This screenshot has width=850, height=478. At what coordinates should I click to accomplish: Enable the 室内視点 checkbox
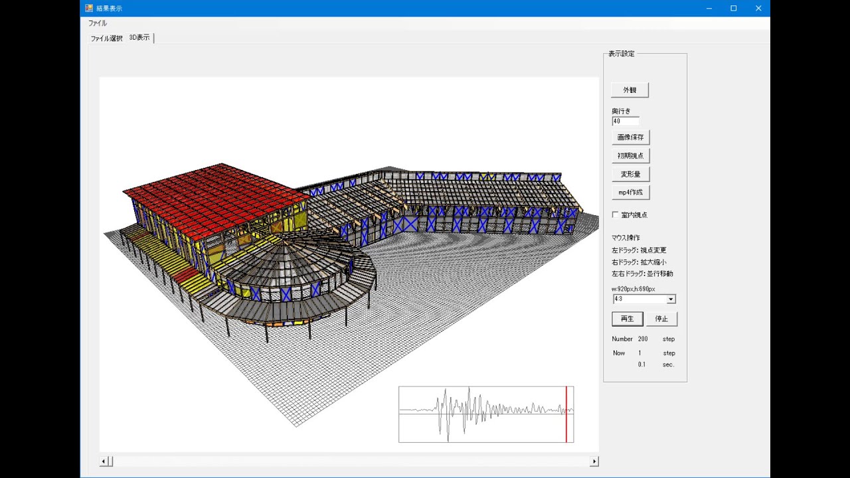(x=615, y=214)
